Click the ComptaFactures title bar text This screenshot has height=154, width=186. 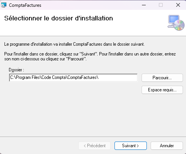tap(25, 5)
